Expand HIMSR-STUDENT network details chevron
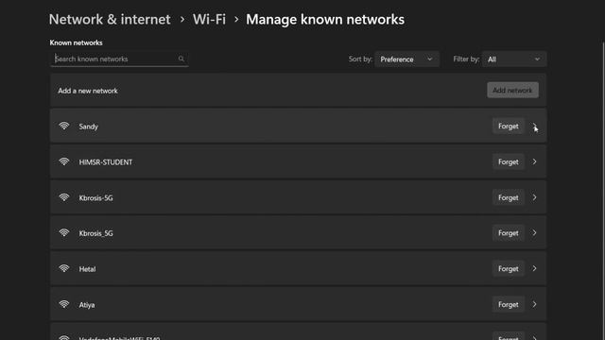The width and height of the screenshot is (605, 340). point(534,161)
